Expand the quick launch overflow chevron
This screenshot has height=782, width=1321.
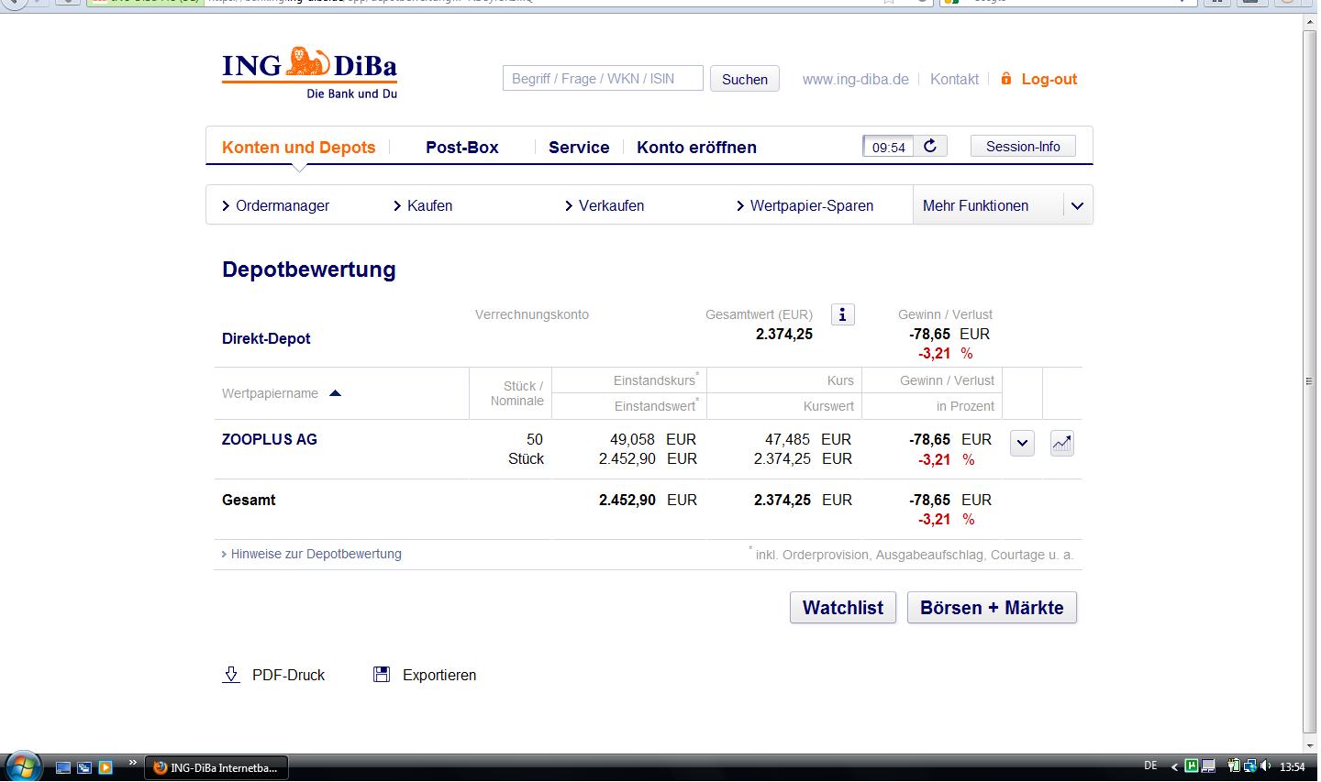pos(132,762)
